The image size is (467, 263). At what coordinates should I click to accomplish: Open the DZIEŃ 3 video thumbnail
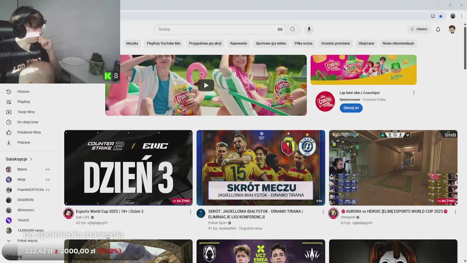coord(128,168)
